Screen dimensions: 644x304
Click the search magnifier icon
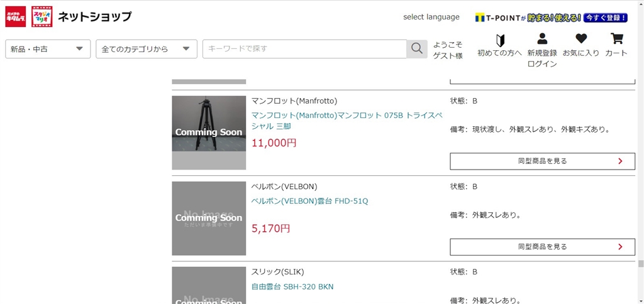(x=417, y=49)
